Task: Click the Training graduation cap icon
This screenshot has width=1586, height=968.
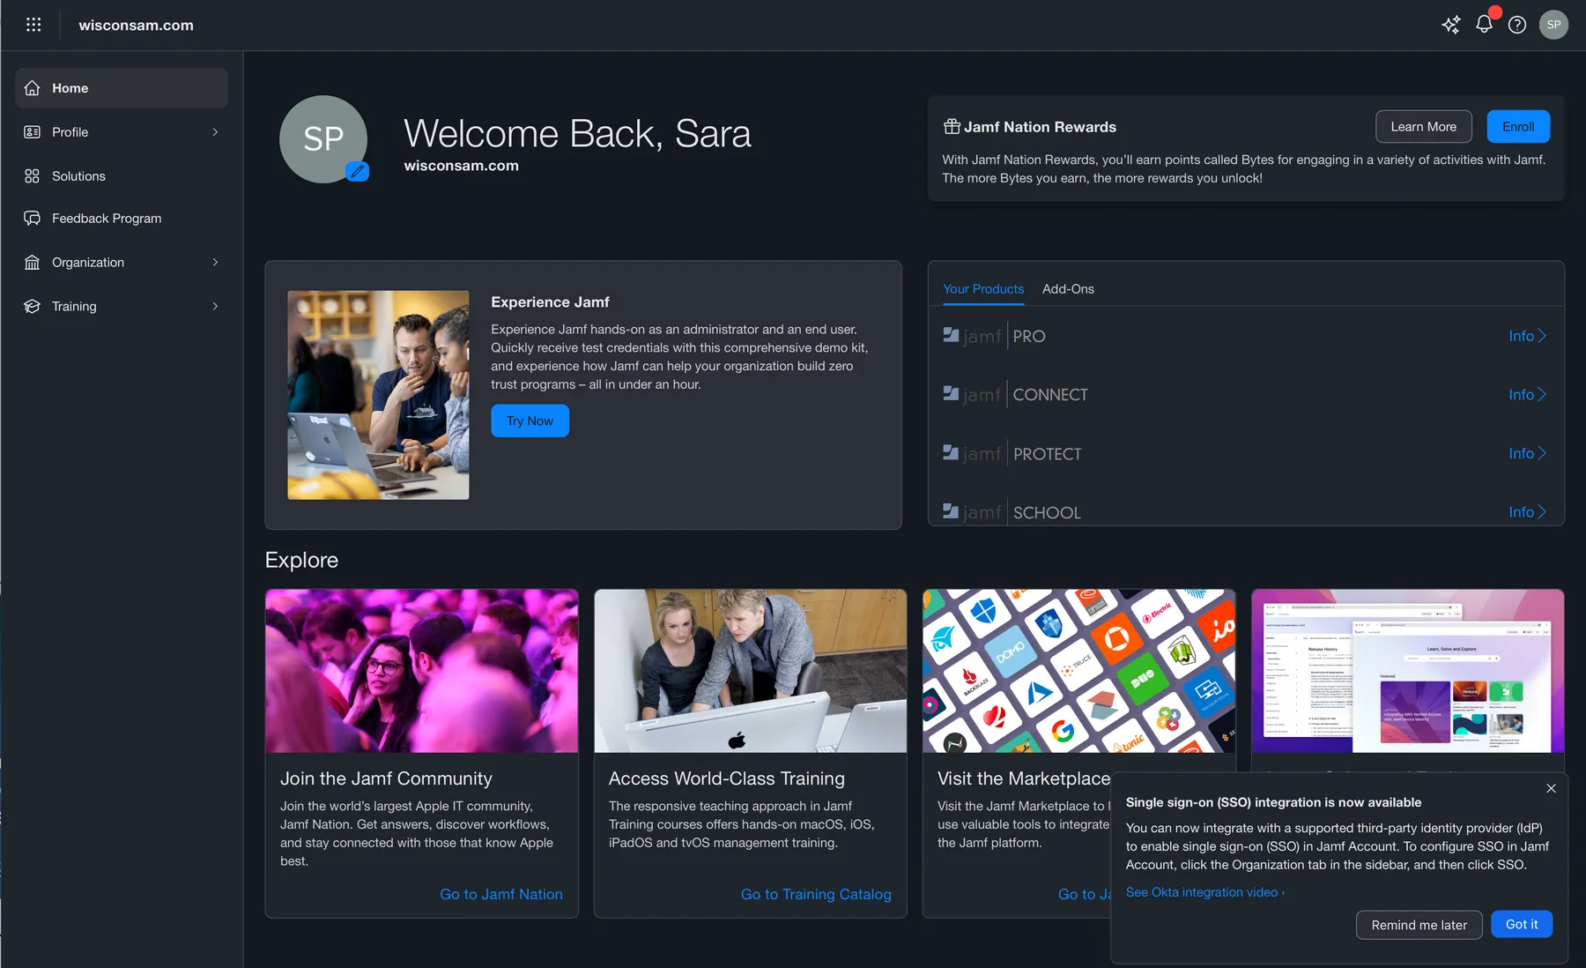Action: (x=33, y=307)
